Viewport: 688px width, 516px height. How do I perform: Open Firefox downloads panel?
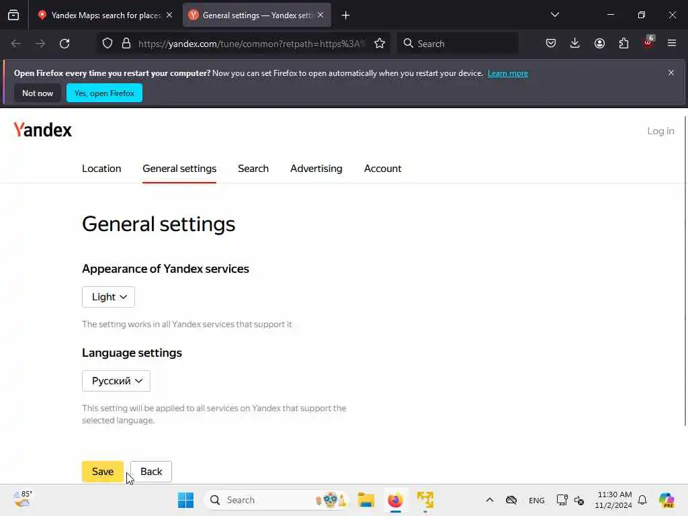click(x=575, y=43)
